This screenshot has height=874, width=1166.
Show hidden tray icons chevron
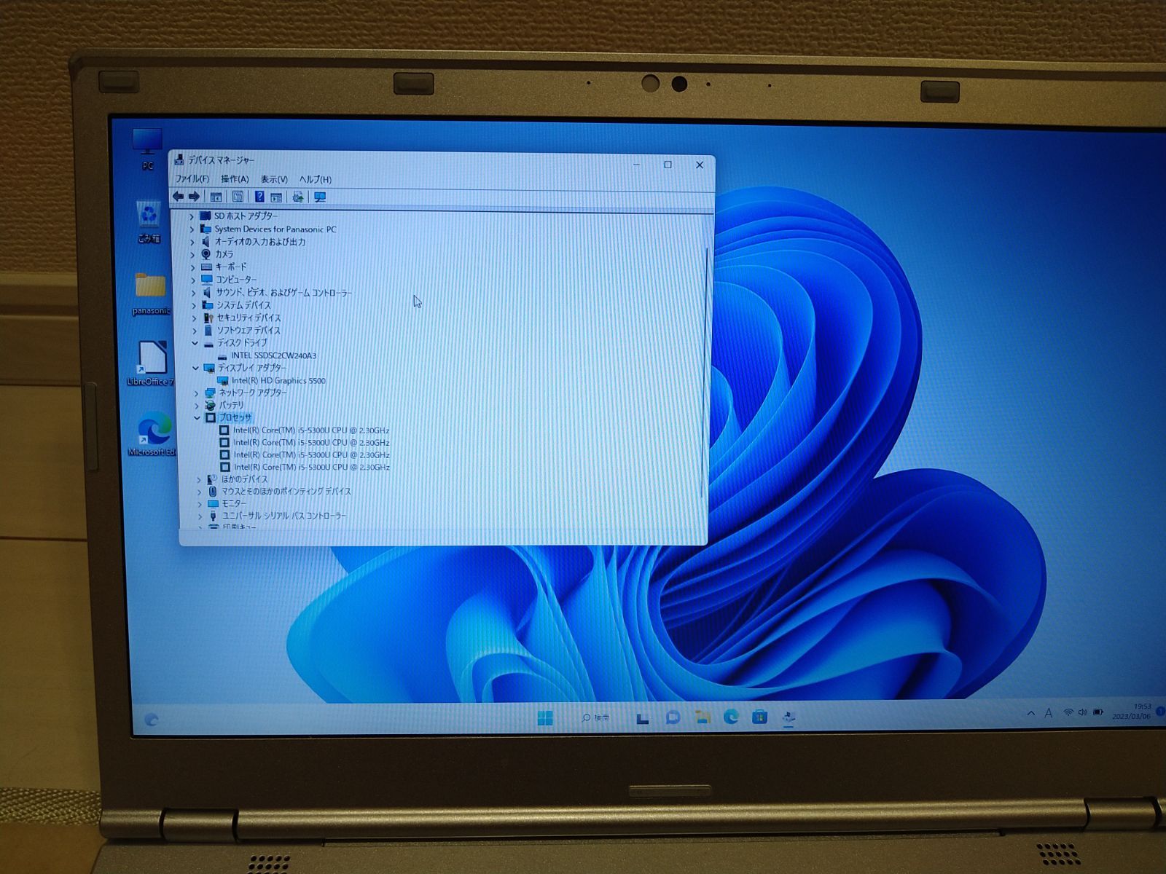point(1030,714)
